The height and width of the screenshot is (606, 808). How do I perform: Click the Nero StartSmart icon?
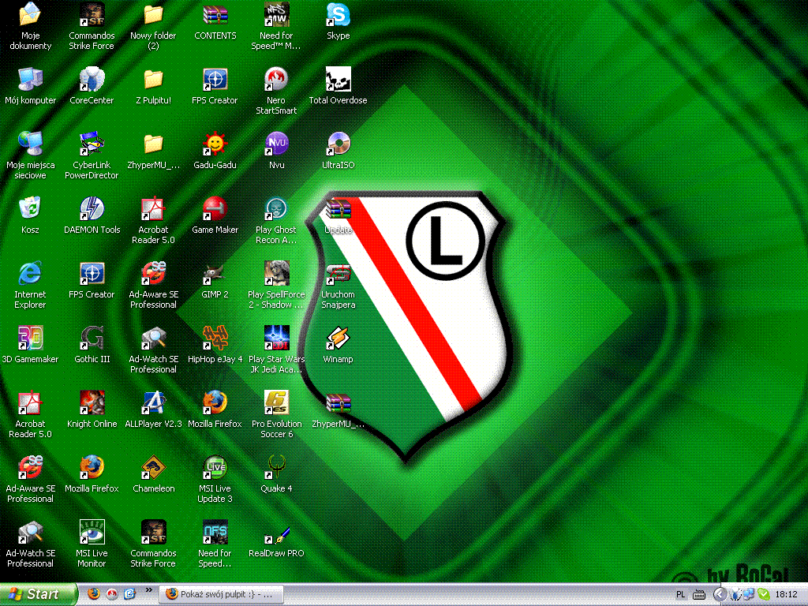coord(276,80)
